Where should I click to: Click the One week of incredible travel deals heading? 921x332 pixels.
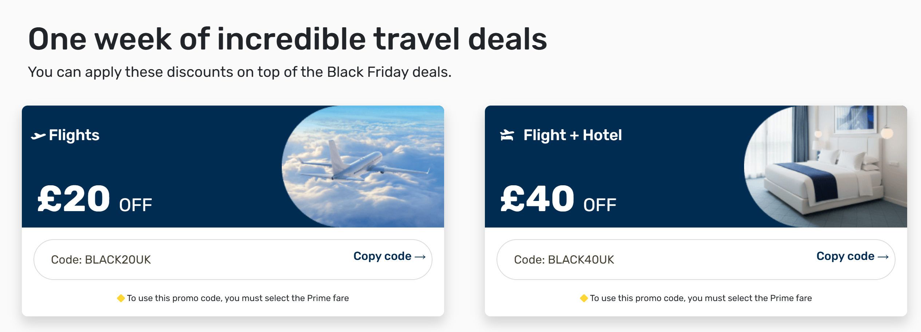[x=288, y=39]
